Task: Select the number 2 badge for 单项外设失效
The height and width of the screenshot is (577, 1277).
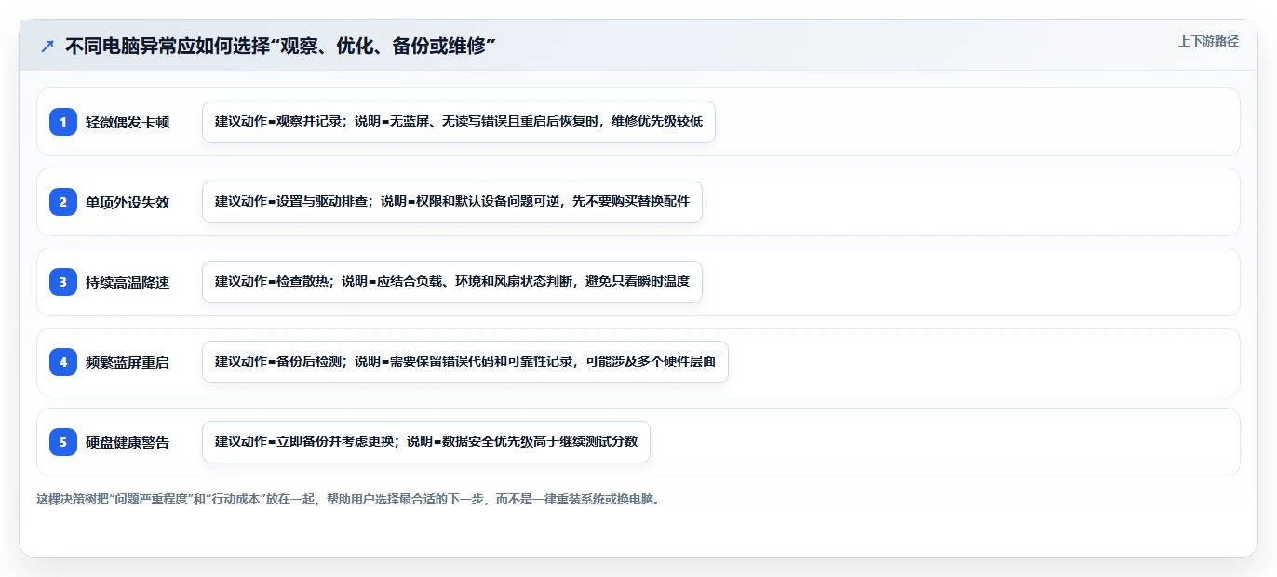Action: point(63,202)
